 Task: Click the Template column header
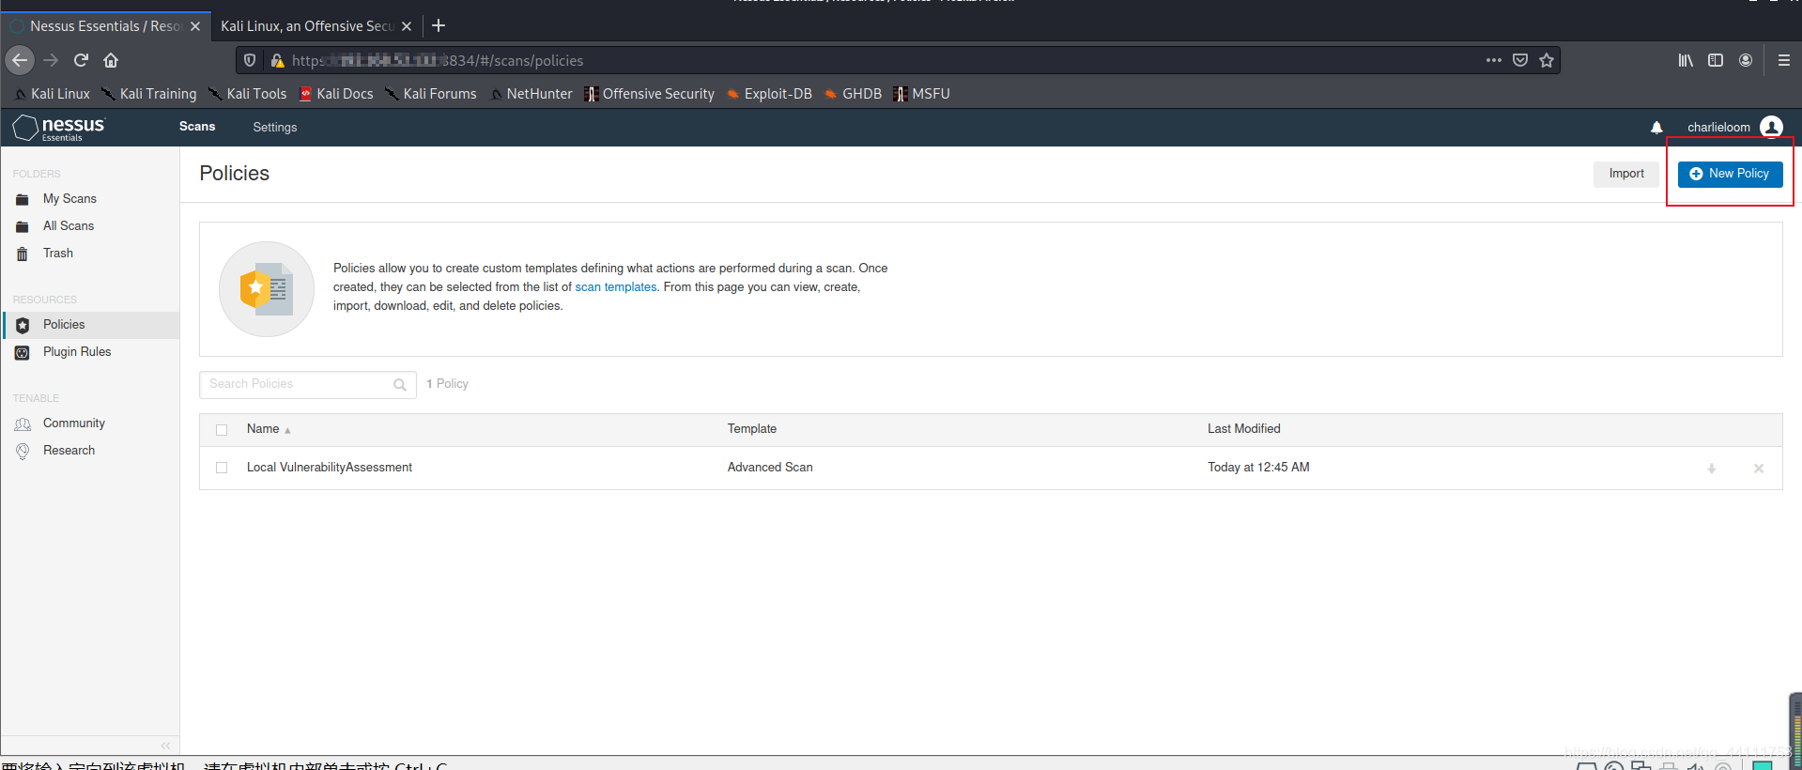click(x=752, y=429)
